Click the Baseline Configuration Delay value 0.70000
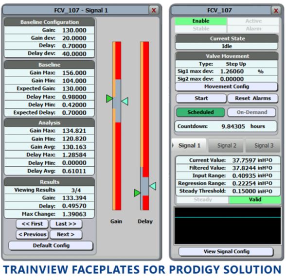 (x=74, y=46)
